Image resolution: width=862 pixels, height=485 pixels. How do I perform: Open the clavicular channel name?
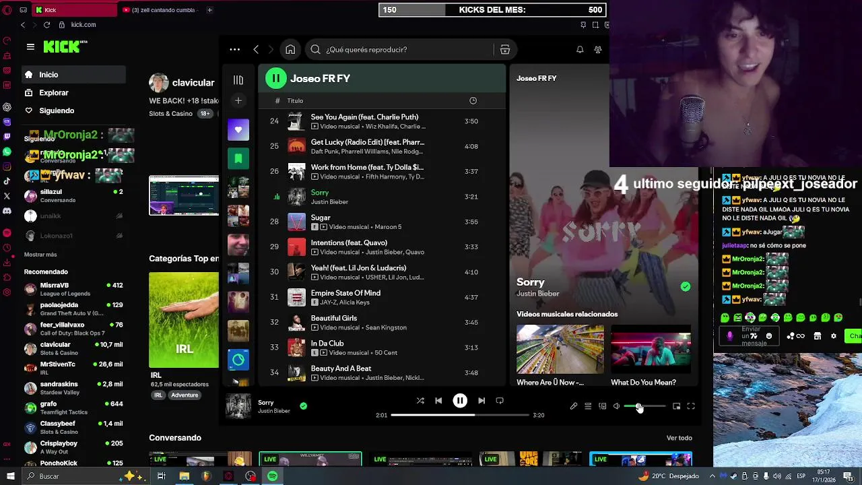click(193, 83)
